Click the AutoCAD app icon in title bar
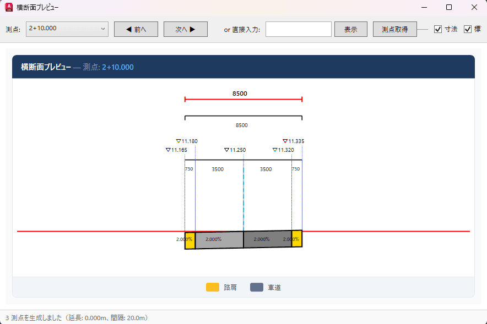Screen dimensions: 487x324 pyautogui.click(x=9, y=8)
